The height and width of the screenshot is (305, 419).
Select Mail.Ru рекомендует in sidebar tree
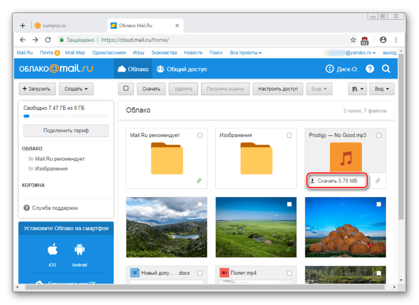pos(60,159)
